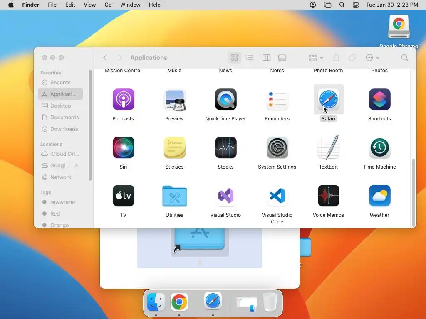The height and width of the screenshot is (319, 426).
Task: Click the Siri app icon
Action: (x=123, y=147)
